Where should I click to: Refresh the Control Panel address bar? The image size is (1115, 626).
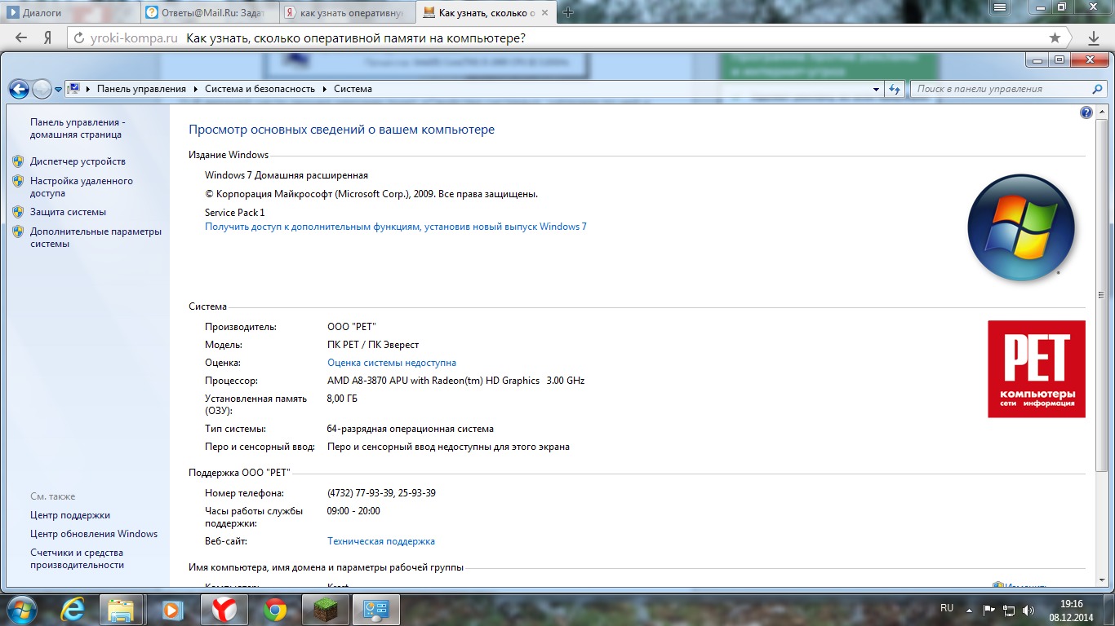(x=895, y=90)
